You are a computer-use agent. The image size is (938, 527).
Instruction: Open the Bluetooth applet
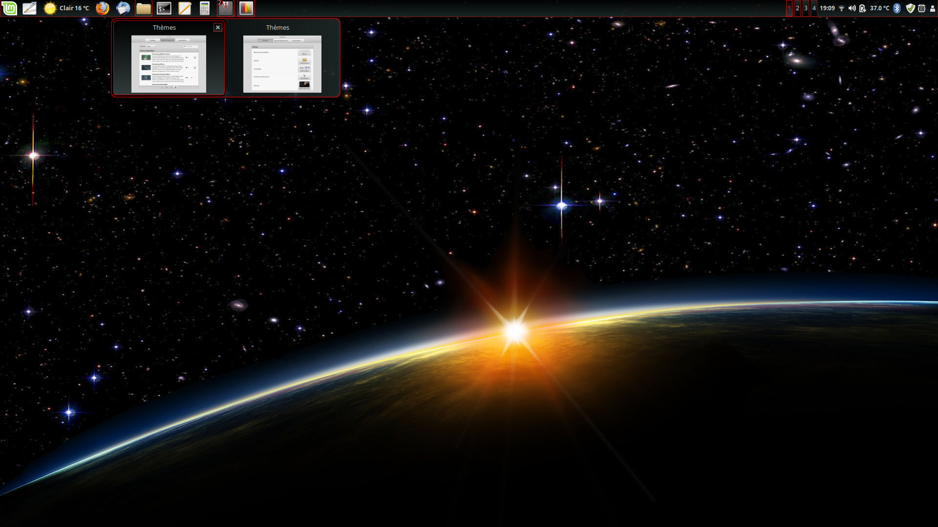[x=897, y=8]
